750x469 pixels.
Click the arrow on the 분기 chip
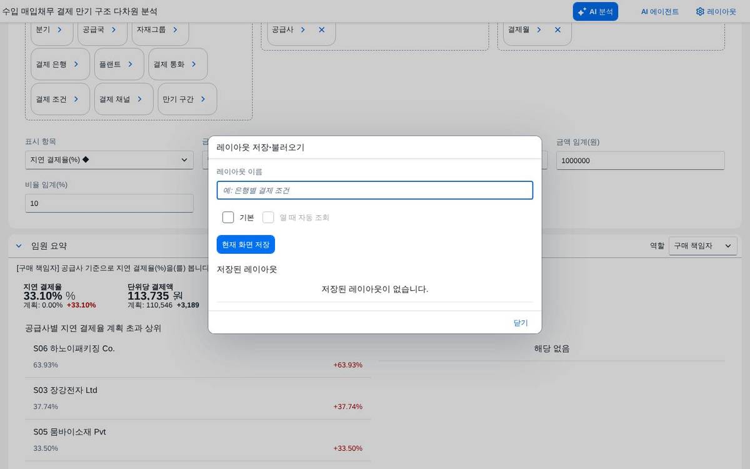point(59,29)
